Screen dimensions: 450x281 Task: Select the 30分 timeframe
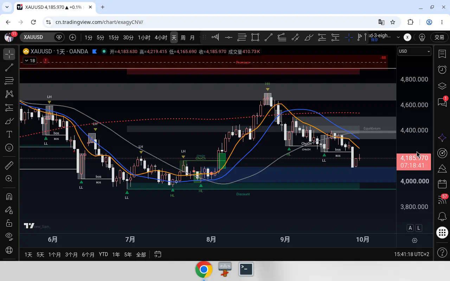128,37
